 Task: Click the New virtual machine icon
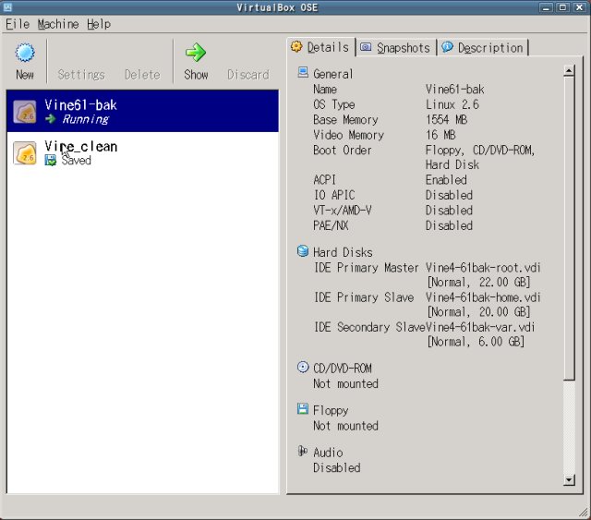click(x=25, y=53)
